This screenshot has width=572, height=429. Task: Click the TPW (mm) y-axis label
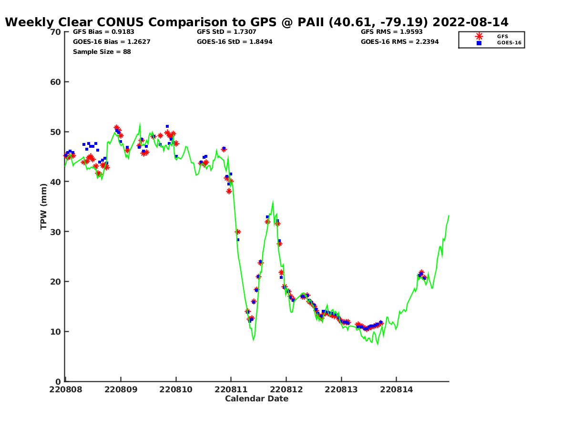pos(44,206)
